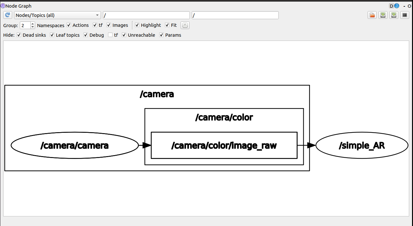
Task: Uncheck Hide Unreachable
Action: [124, 35]
